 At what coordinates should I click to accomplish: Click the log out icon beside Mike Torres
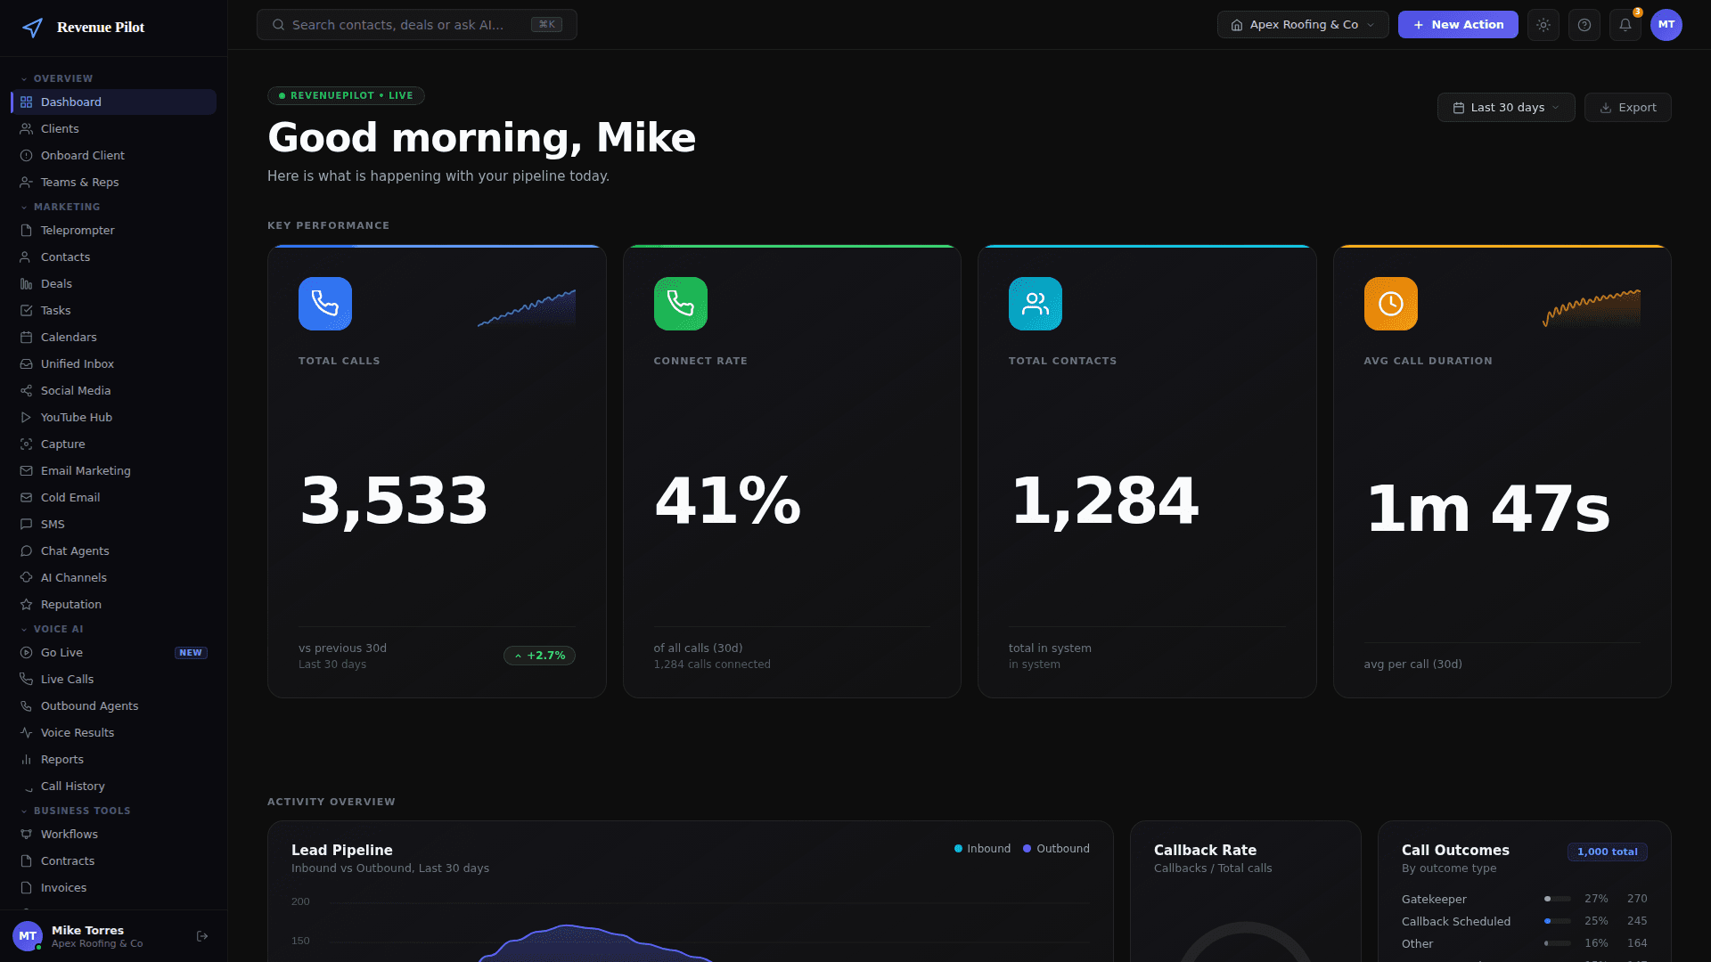(202, 936)
